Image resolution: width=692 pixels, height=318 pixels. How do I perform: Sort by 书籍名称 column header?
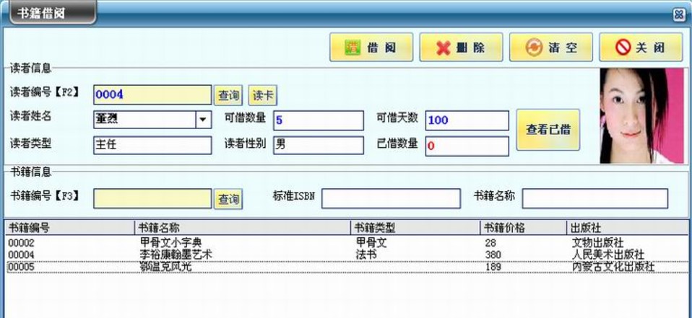click(243, 228)
